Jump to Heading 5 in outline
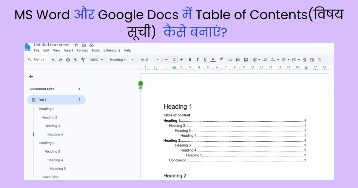The image size is (358, 188). pos(58,169)
